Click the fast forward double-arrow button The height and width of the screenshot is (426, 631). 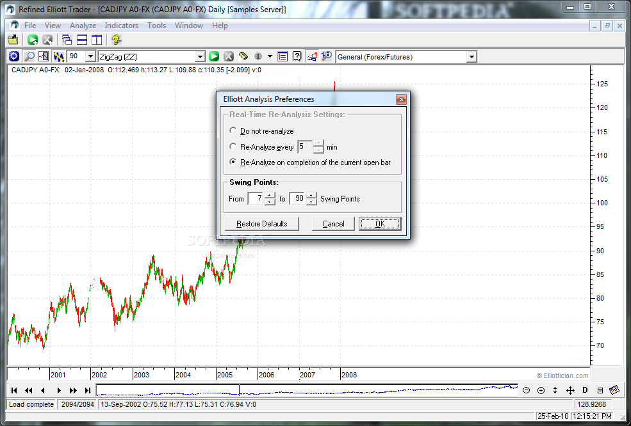point(73,390)
